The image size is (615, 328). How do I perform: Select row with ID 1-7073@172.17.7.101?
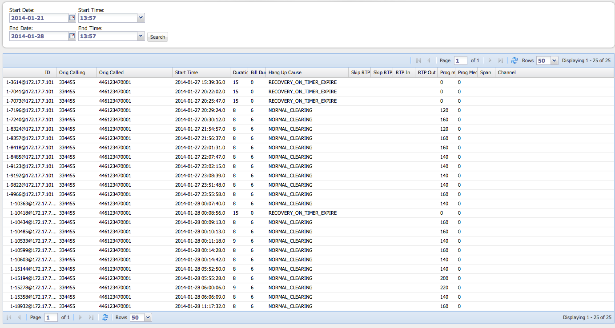(x=308, y=101)
